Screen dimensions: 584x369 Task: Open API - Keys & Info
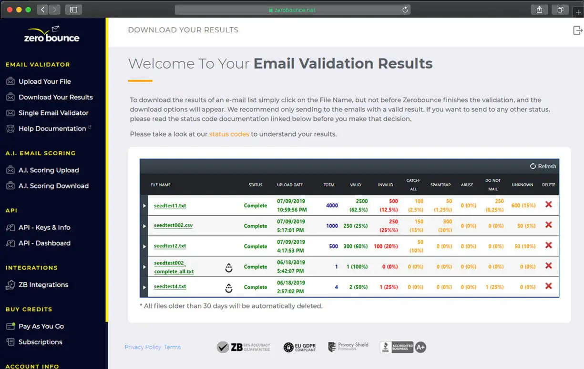coord(44,228)
